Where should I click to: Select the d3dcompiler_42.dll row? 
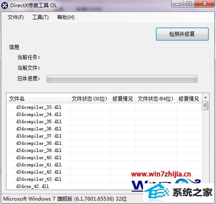coord(104,172)
